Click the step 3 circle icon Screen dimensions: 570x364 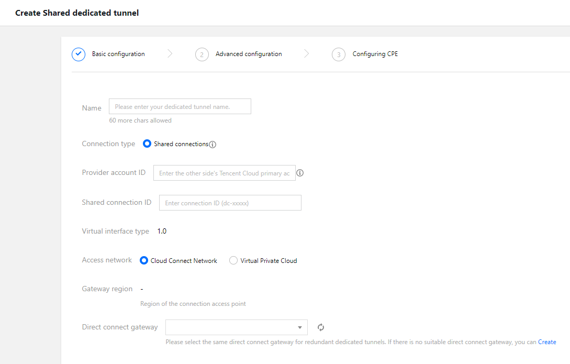pyautogui.click(x=339, y=54)
